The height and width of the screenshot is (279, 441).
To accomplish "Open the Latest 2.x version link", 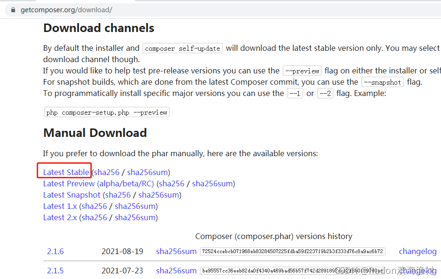I will [x=60, y=217].
